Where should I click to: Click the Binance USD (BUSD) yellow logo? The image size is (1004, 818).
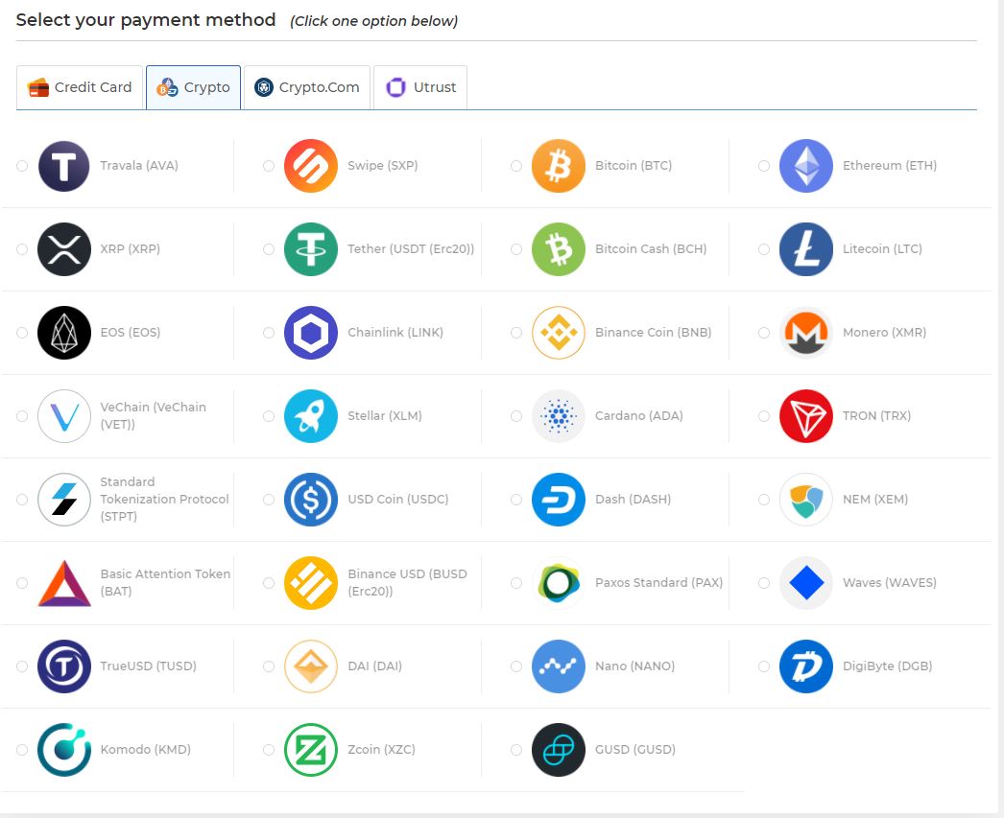(311, 583)
